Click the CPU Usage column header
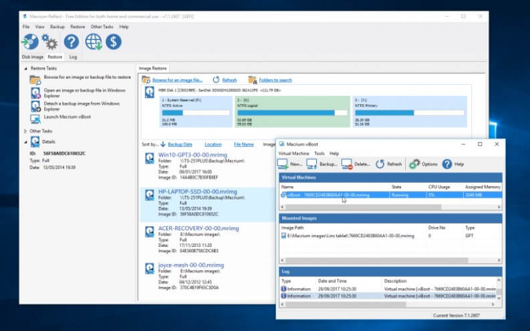Screen dimensions: 530x331 [x=438, y=187]
